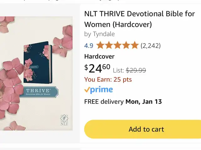This screenshot has height=150, width=201.
Task: Click the fifth orange rating star
Action: [134, 45]
